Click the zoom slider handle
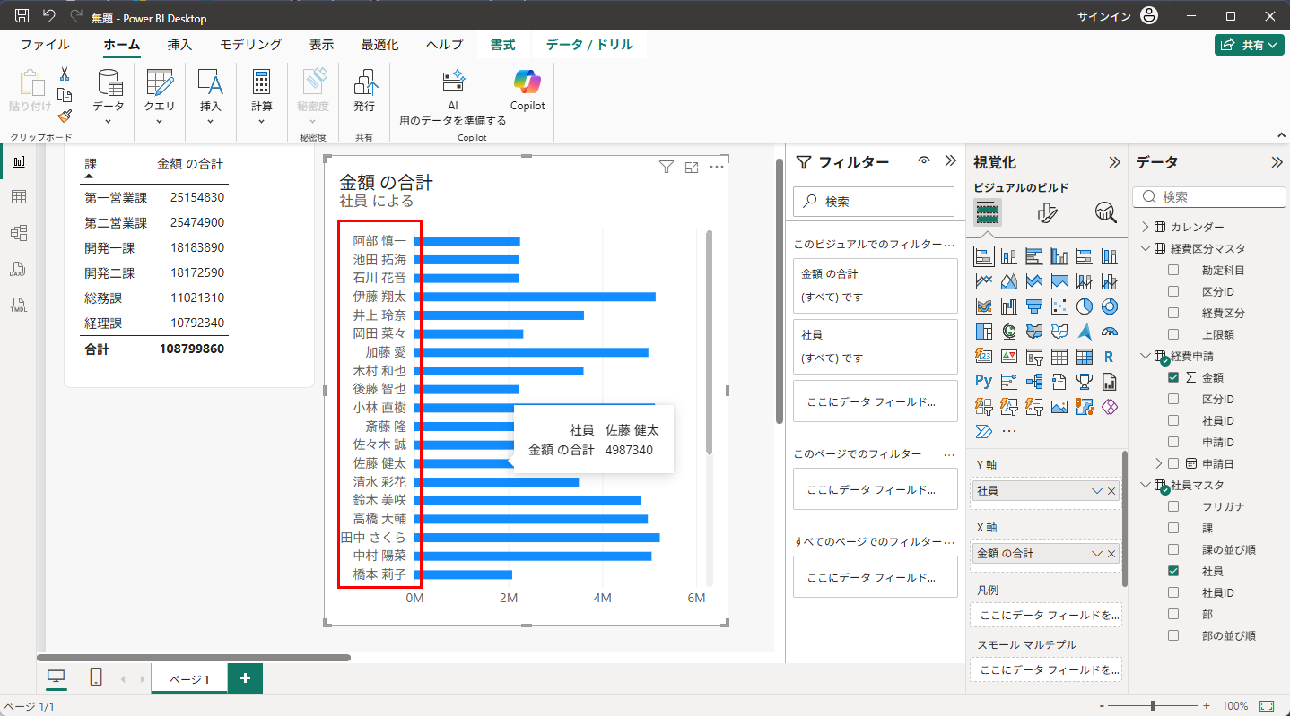This screenshot has height=716, width=1290. (1152, 706)
